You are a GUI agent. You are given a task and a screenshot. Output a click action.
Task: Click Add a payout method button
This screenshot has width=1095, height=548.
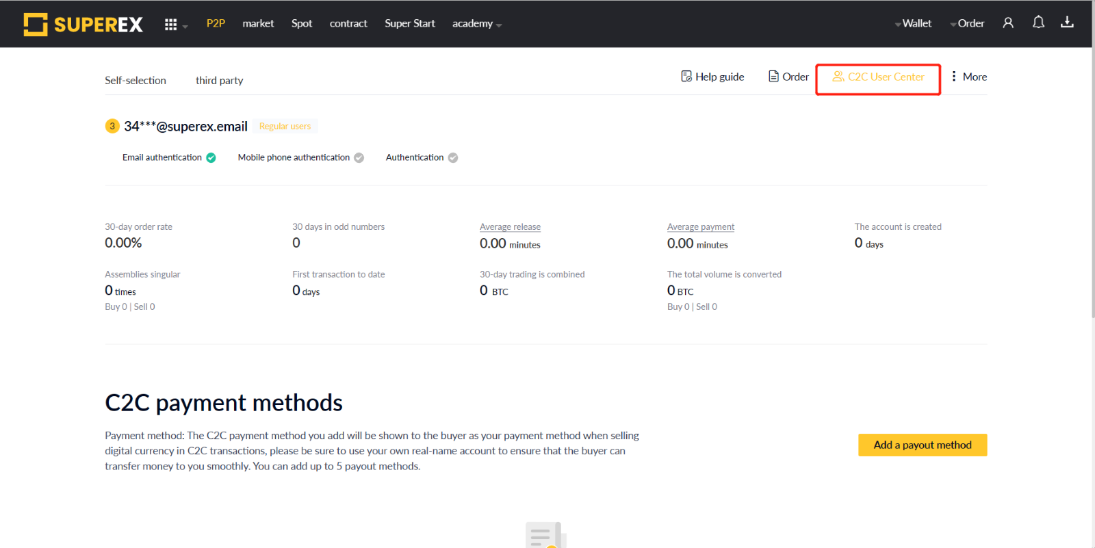coord(923,445)
